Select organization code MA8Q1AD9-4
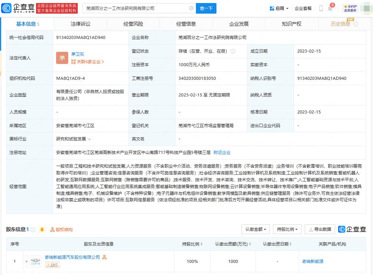This screenshot has height=275, width=373. (x=71, y=78)
